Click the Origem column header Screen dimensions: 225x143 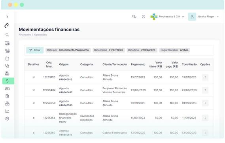point(64,64)
